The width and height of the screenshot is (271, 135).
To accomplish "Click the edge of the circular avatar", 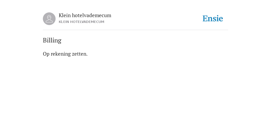I will [x=43, y=19].
